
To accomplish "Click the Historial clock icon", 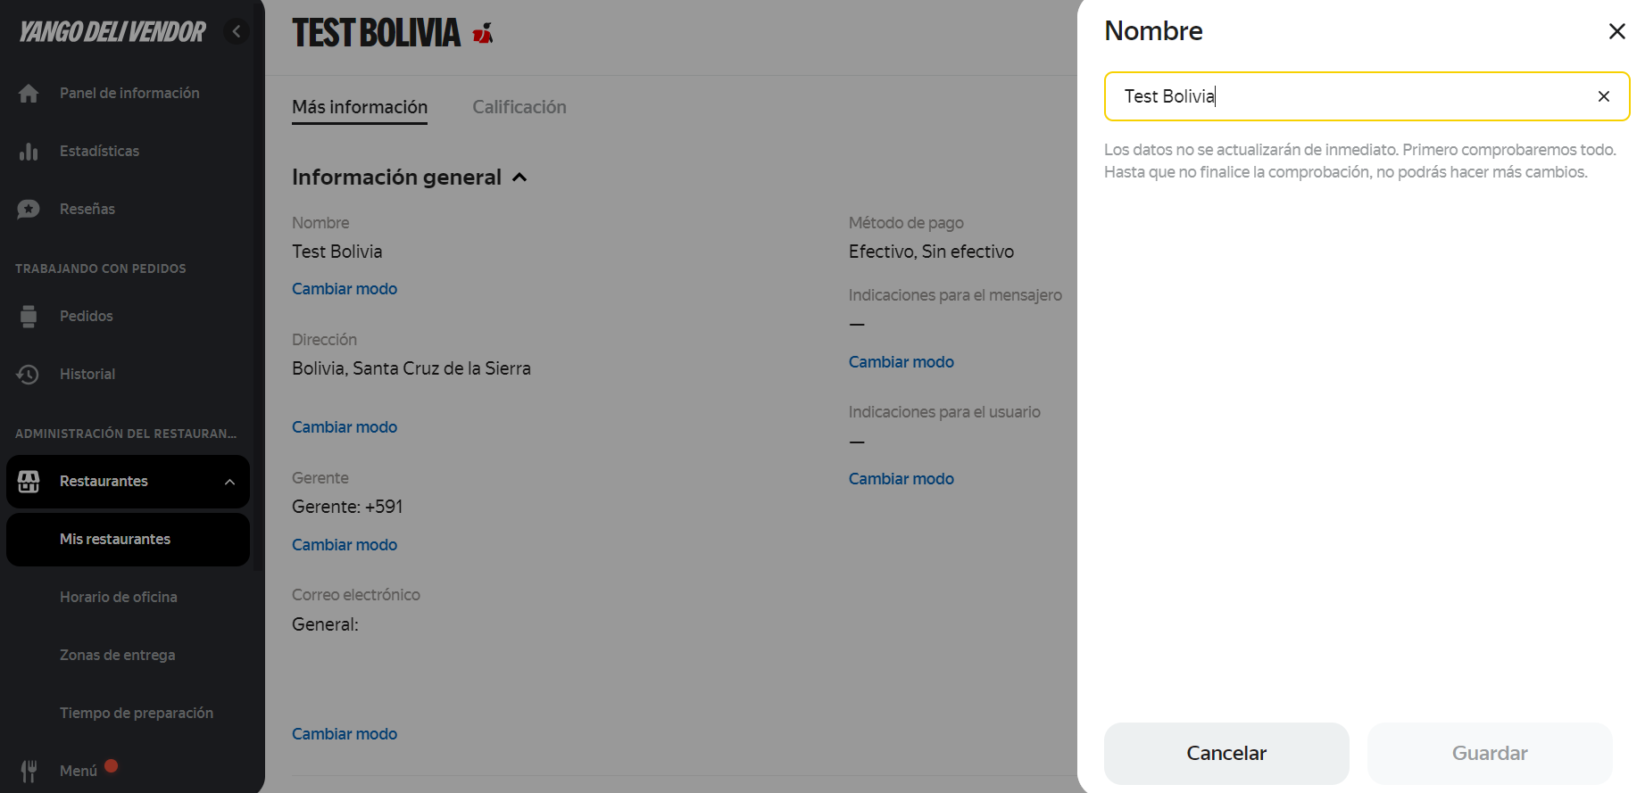I will [x=29, y=375].
